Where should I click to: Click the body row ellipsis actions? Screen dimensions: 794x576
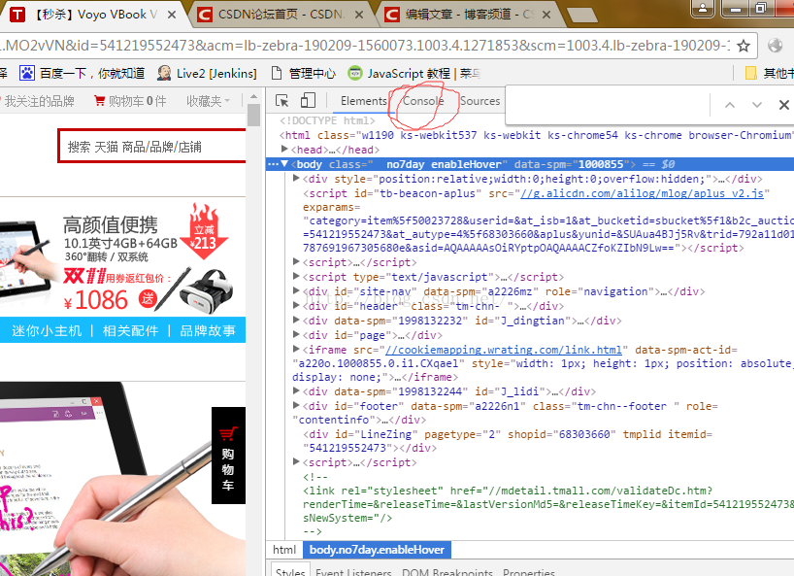tap(274, 164)
